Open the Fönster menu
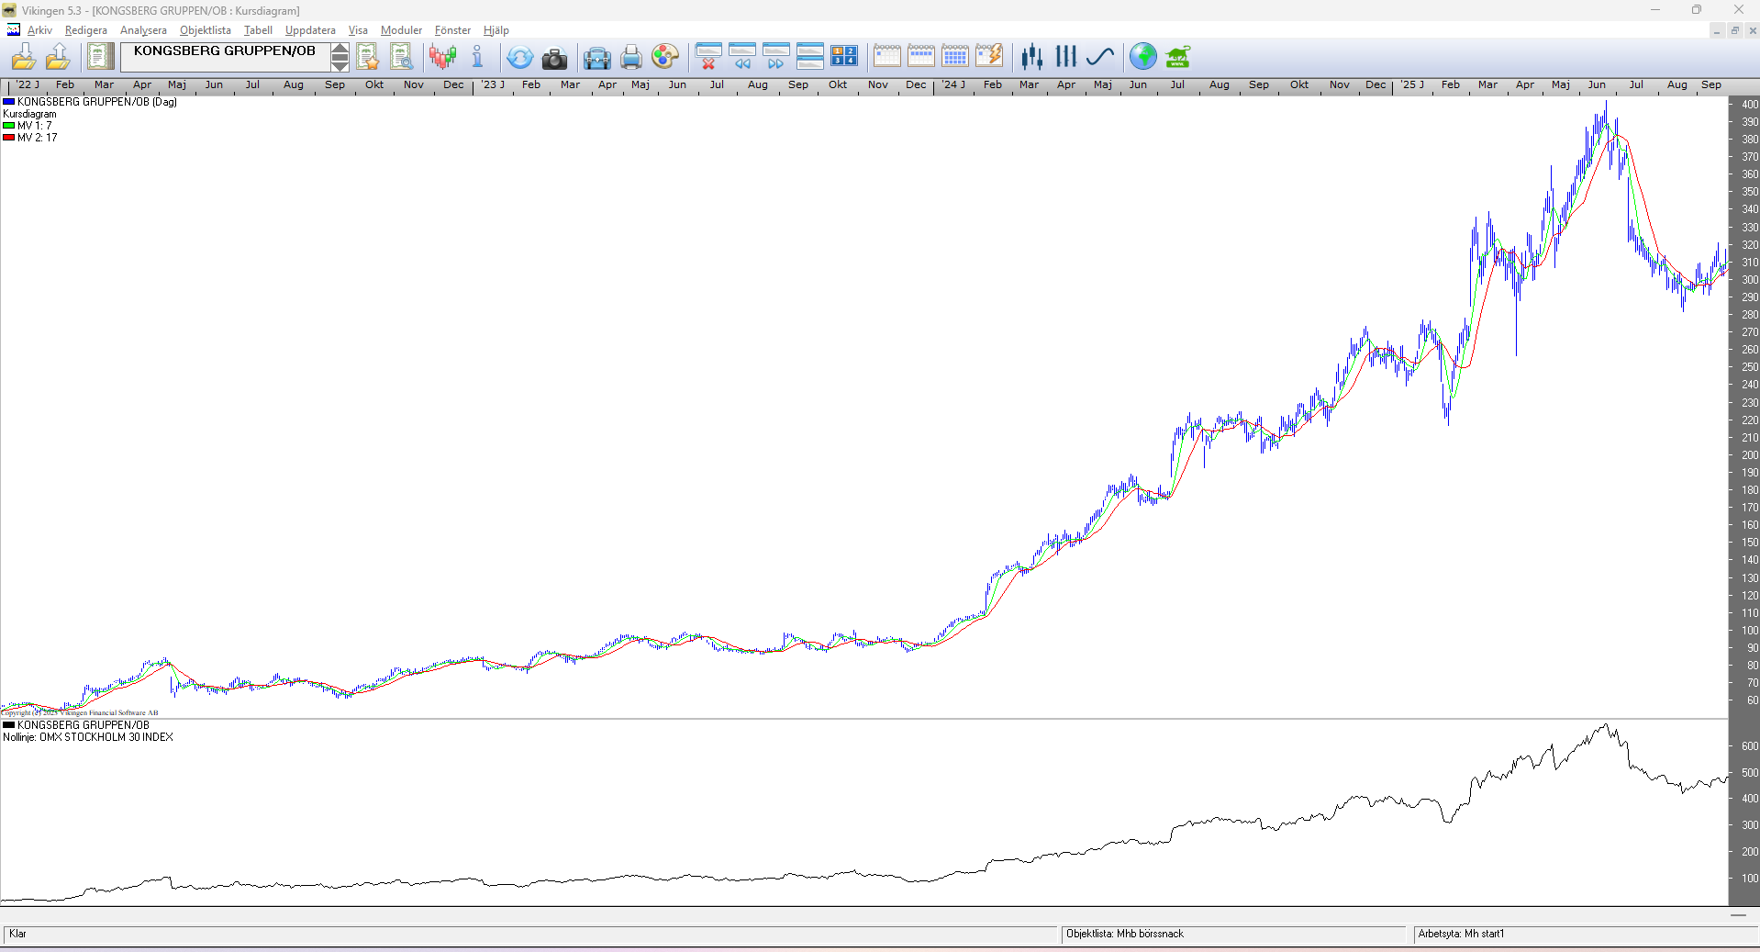This screenshot has height=952, width=1760. tap(452, 30)
